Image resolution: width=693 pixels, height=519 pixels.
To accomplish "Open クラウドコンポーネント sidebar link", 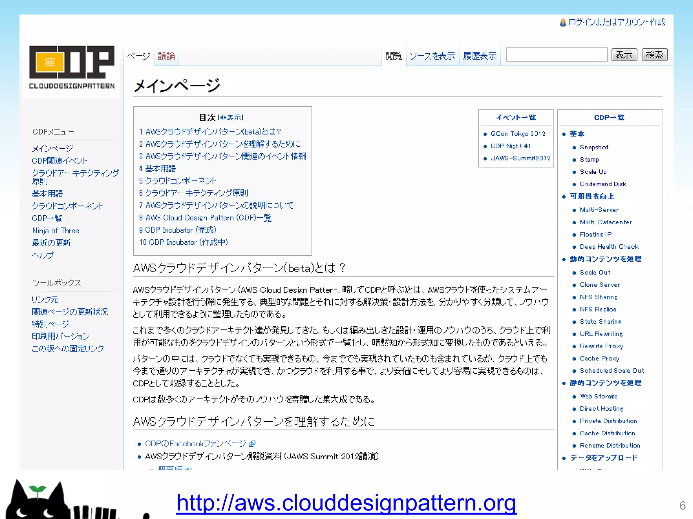I will point(67,206).
